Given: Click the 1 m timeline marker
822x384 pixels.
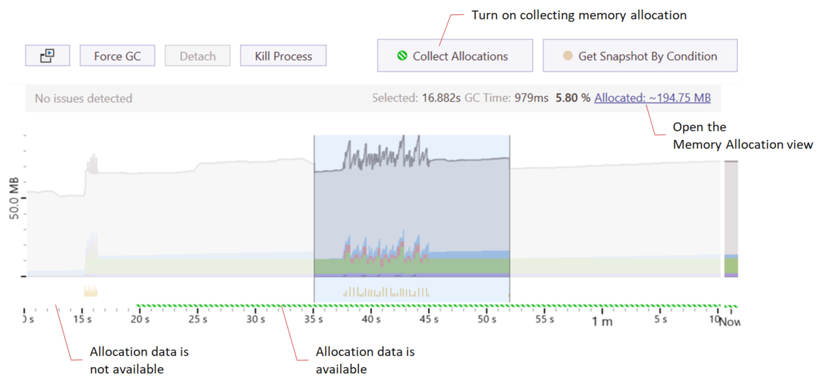Looking at the screenshot, I should tap(602, 320).
